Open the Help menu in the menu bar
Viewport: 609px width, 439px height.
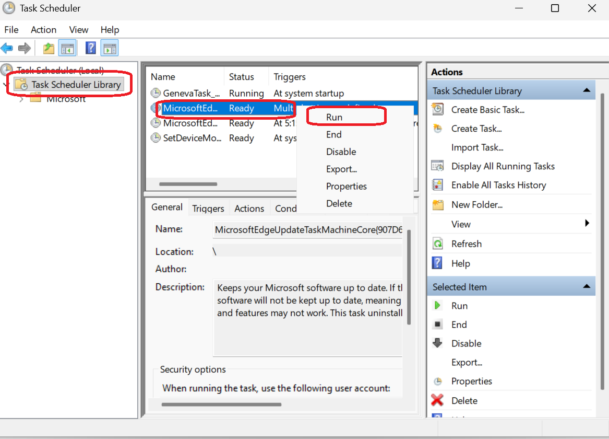110,30
